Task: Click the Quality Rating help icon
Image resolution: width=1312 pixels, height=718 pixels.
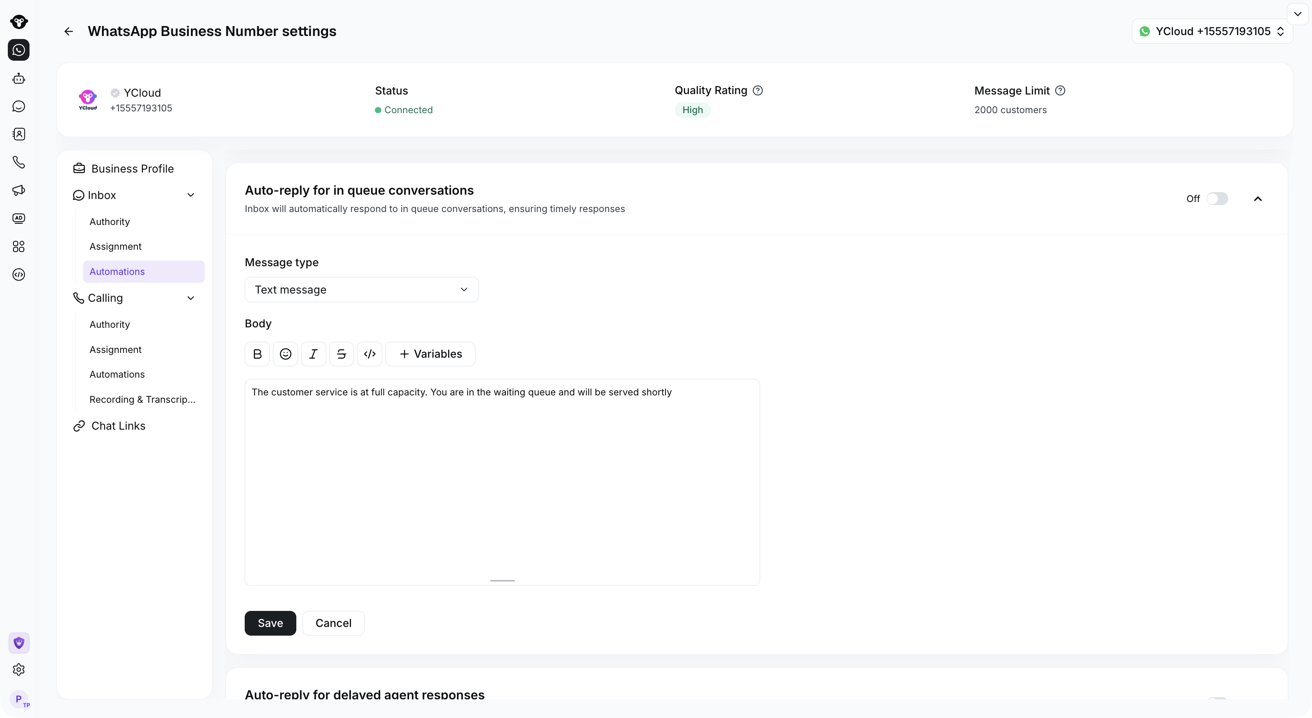Action: [x=758, y=91]
